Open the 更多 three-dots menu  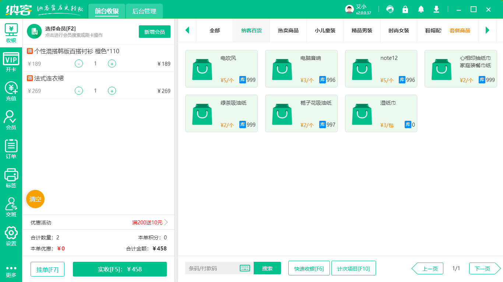click(x=11, y=271)
